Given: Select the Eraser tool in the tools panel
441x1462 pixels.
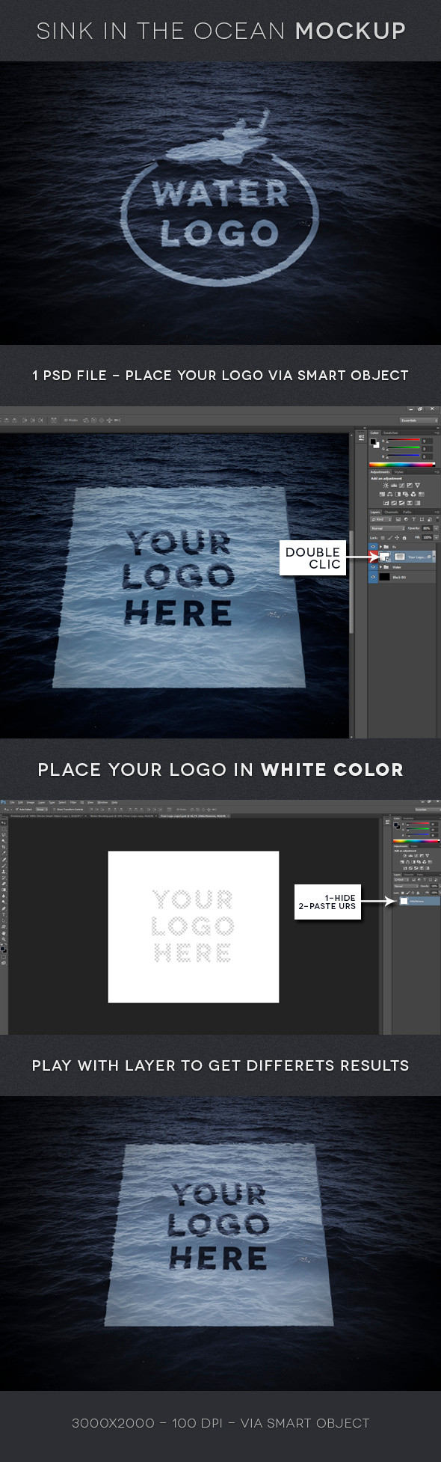Looking at the screenshot, I should [x=4, y=884].
